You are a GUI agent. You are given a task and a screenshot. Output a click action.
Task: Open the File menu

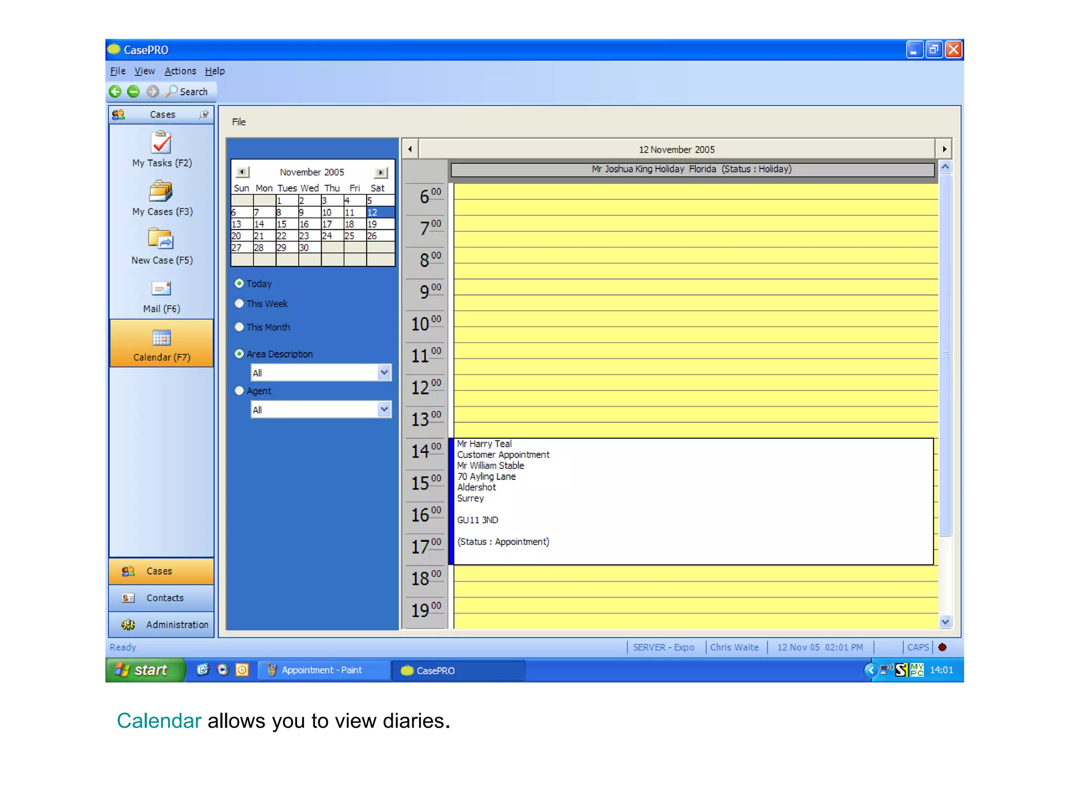pyautogui.click(x=118, y=71)
